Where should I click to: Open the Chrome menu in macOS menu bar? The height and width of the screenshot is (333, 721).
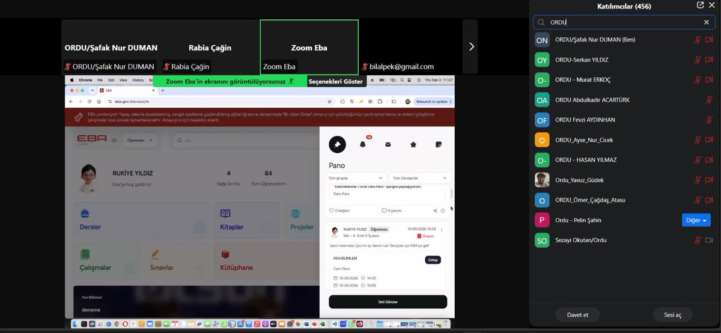coord(85,80)
